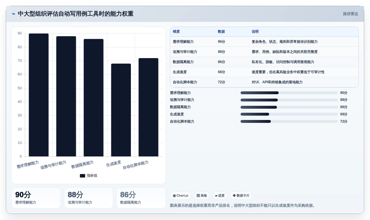Click the 生成速度 bar in the chart
This screenshot has height=220, width=370.
click(x=121, y=110)
